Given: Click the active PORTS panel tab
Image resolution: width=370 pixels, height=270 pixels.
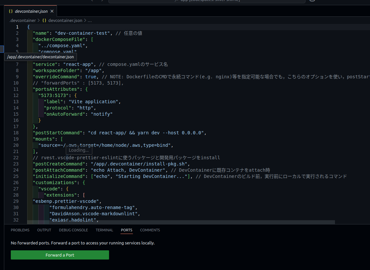Looking at the screenshot, I should [126, 230].
